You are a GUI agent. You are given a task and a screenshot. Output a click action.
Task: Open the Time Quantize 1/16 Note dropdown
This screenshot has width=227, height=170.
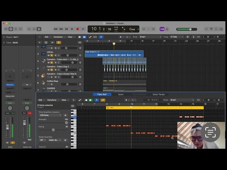(x=51, y=115)
